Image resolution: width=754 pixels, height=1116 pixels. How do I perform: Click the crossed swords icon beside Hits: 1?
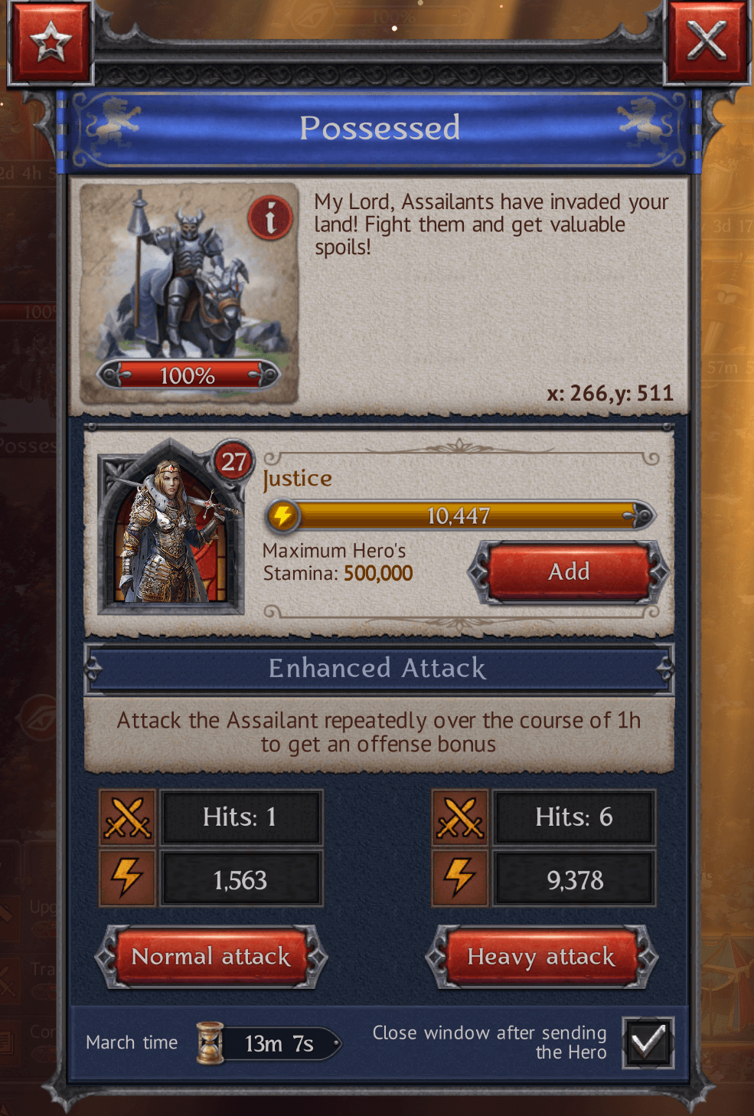(x=128, y=817)
